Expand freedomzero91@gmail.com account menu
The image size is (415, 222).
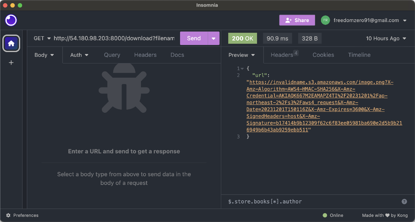[370, 21]
